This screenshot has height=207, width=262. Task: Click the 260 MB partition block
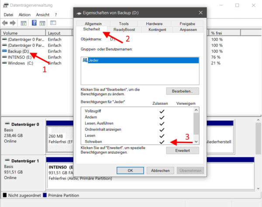60,139
